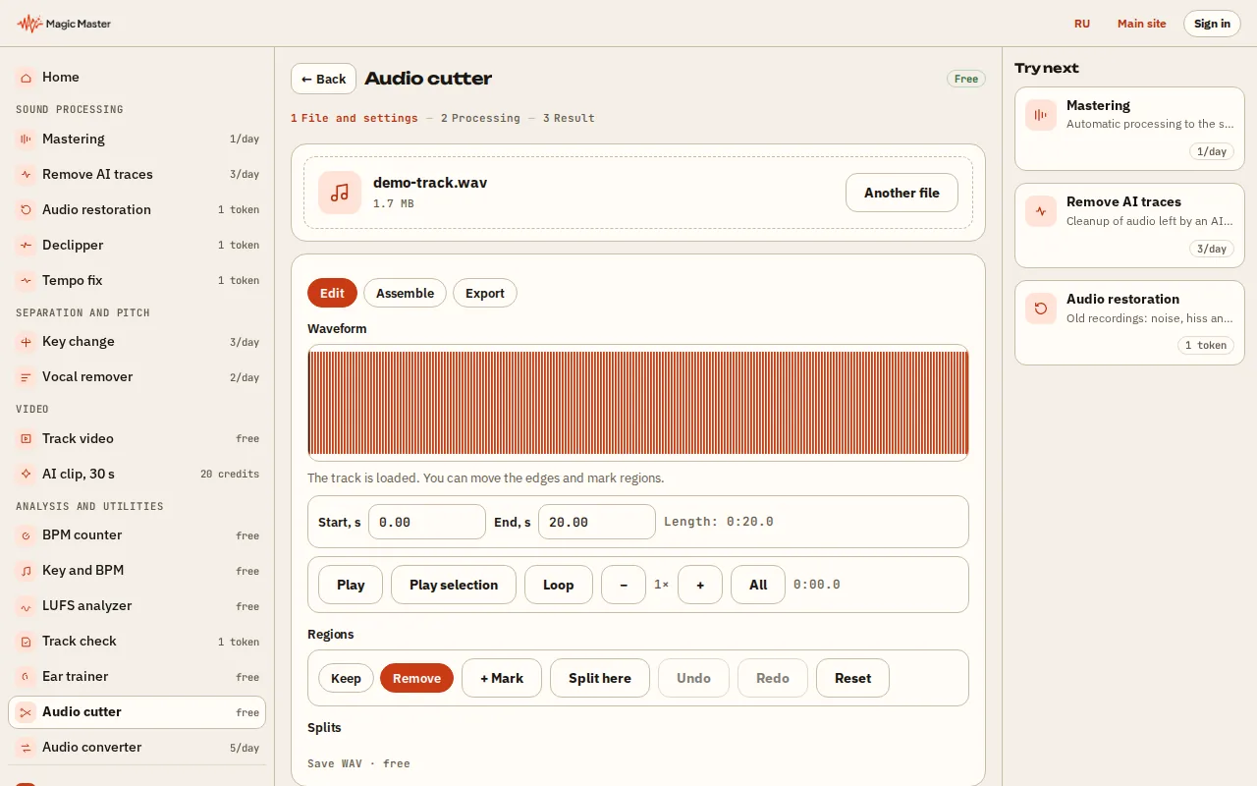Click the Track video sidebar icon

26,439
